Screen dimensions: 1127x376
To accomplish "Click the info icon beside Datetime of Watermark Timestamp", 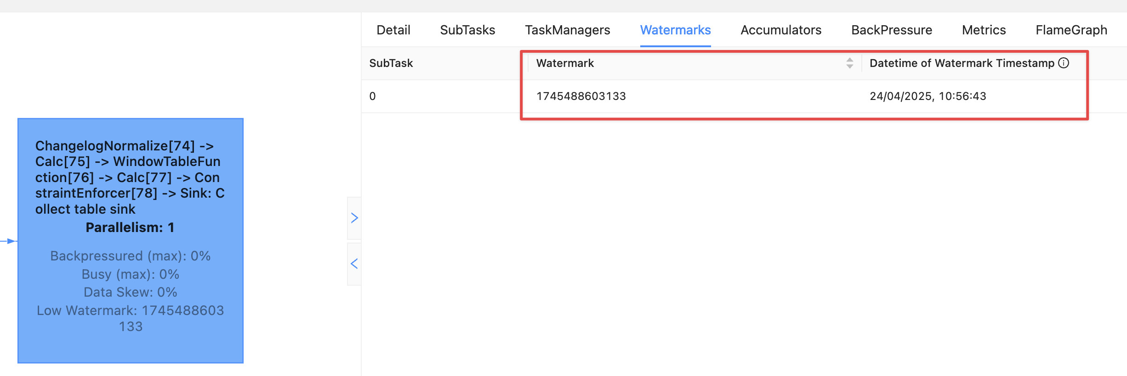I will (x=1064, y=63).
